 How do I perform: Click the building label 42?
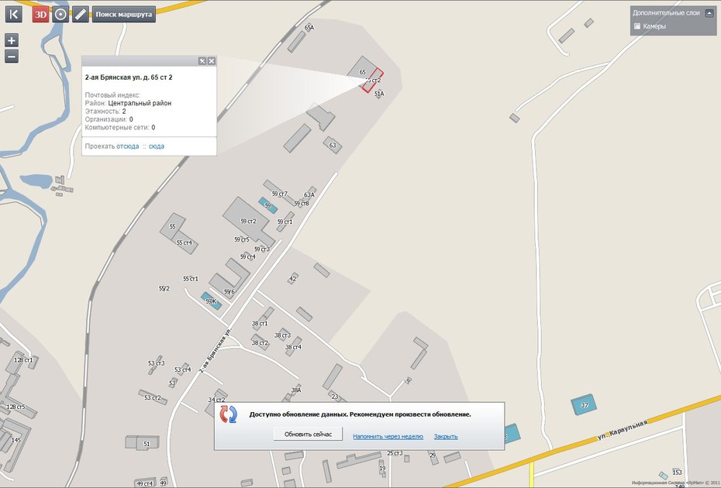click(x=293, y=278)
